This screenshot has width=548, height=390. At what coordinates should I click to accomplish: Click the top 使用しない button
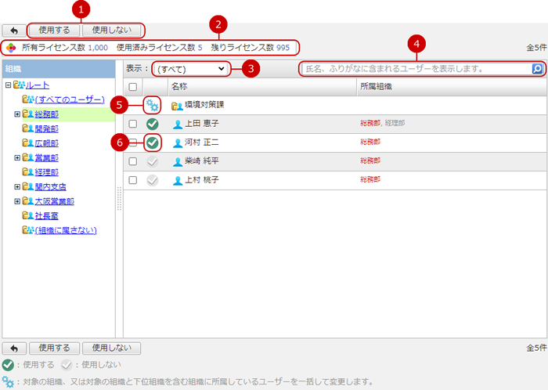coord(111,31)
